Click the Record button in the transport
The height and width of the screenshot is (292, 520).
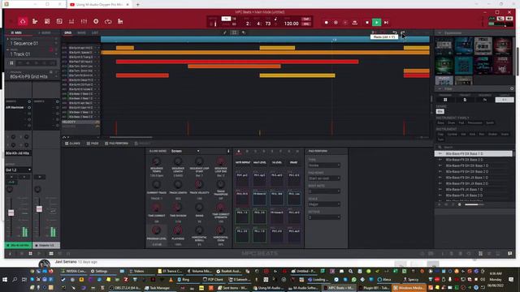point(327,23)
